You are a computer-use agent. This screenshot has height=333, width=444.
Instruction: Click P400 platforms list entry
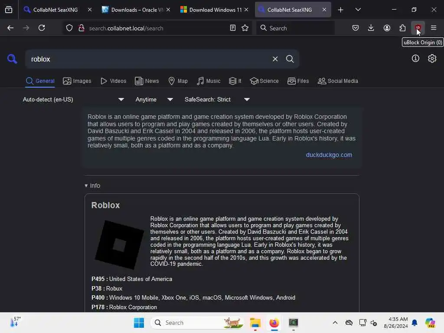193,297
